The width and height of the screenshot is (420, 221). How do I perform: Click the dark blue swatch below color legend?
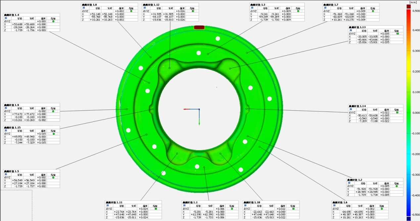(408, 218)
